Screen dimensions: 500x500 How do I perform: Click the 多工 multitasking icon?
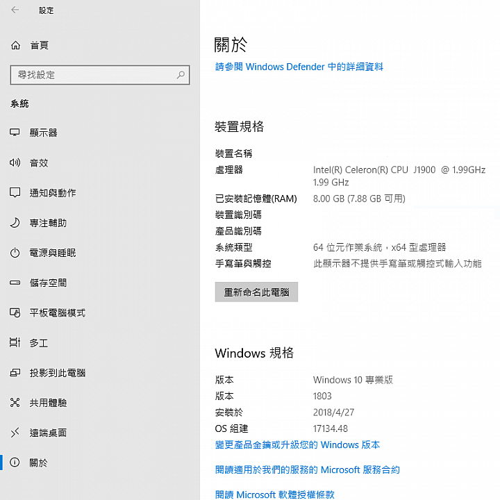tap(15, 343)
